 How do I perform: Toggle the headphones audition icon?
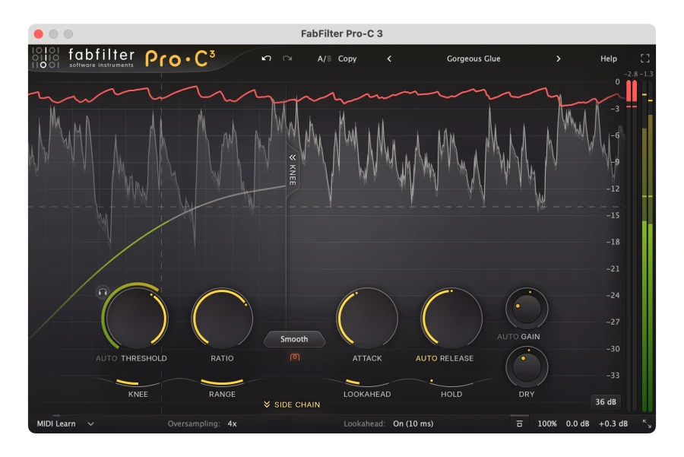(x=103, y=293)
